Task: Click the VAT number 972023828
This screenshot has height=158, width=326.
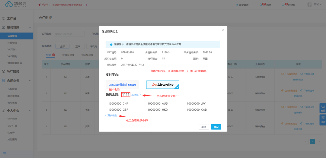Action: pos(127,52)
